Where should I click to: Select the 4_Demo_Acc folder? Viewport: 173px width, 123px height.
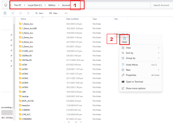pos(28,42)
